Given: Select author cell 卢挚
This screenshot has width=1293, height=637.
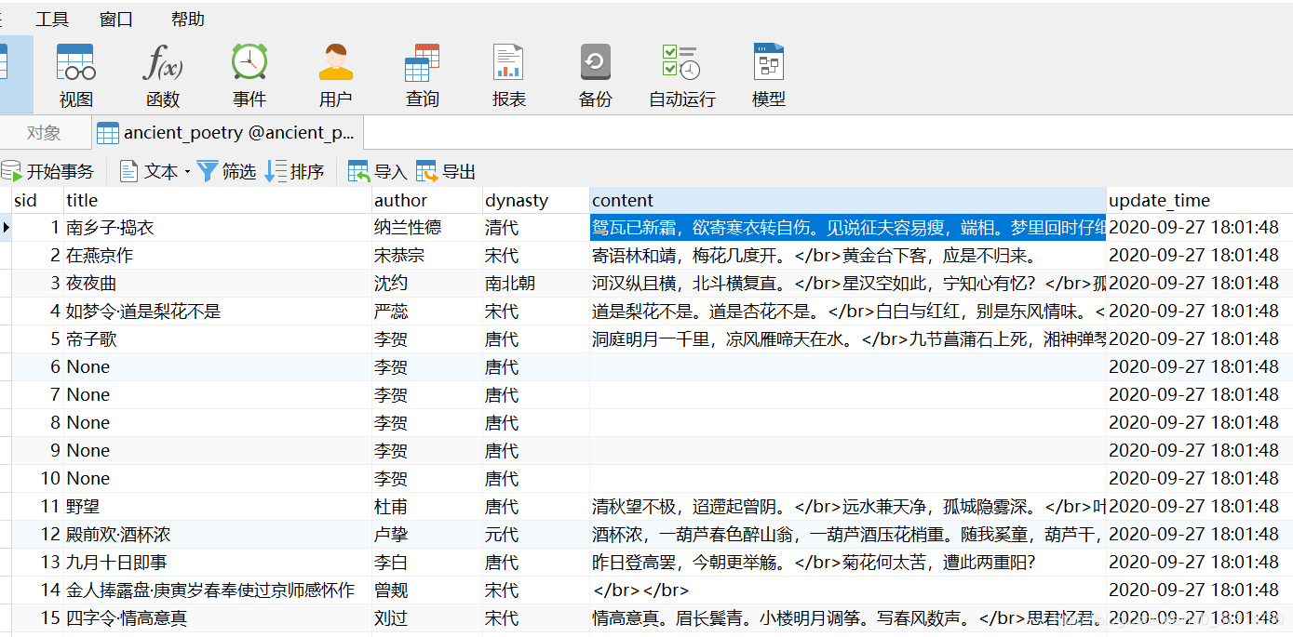Looking at the screenshot, I should pos(427,535).
